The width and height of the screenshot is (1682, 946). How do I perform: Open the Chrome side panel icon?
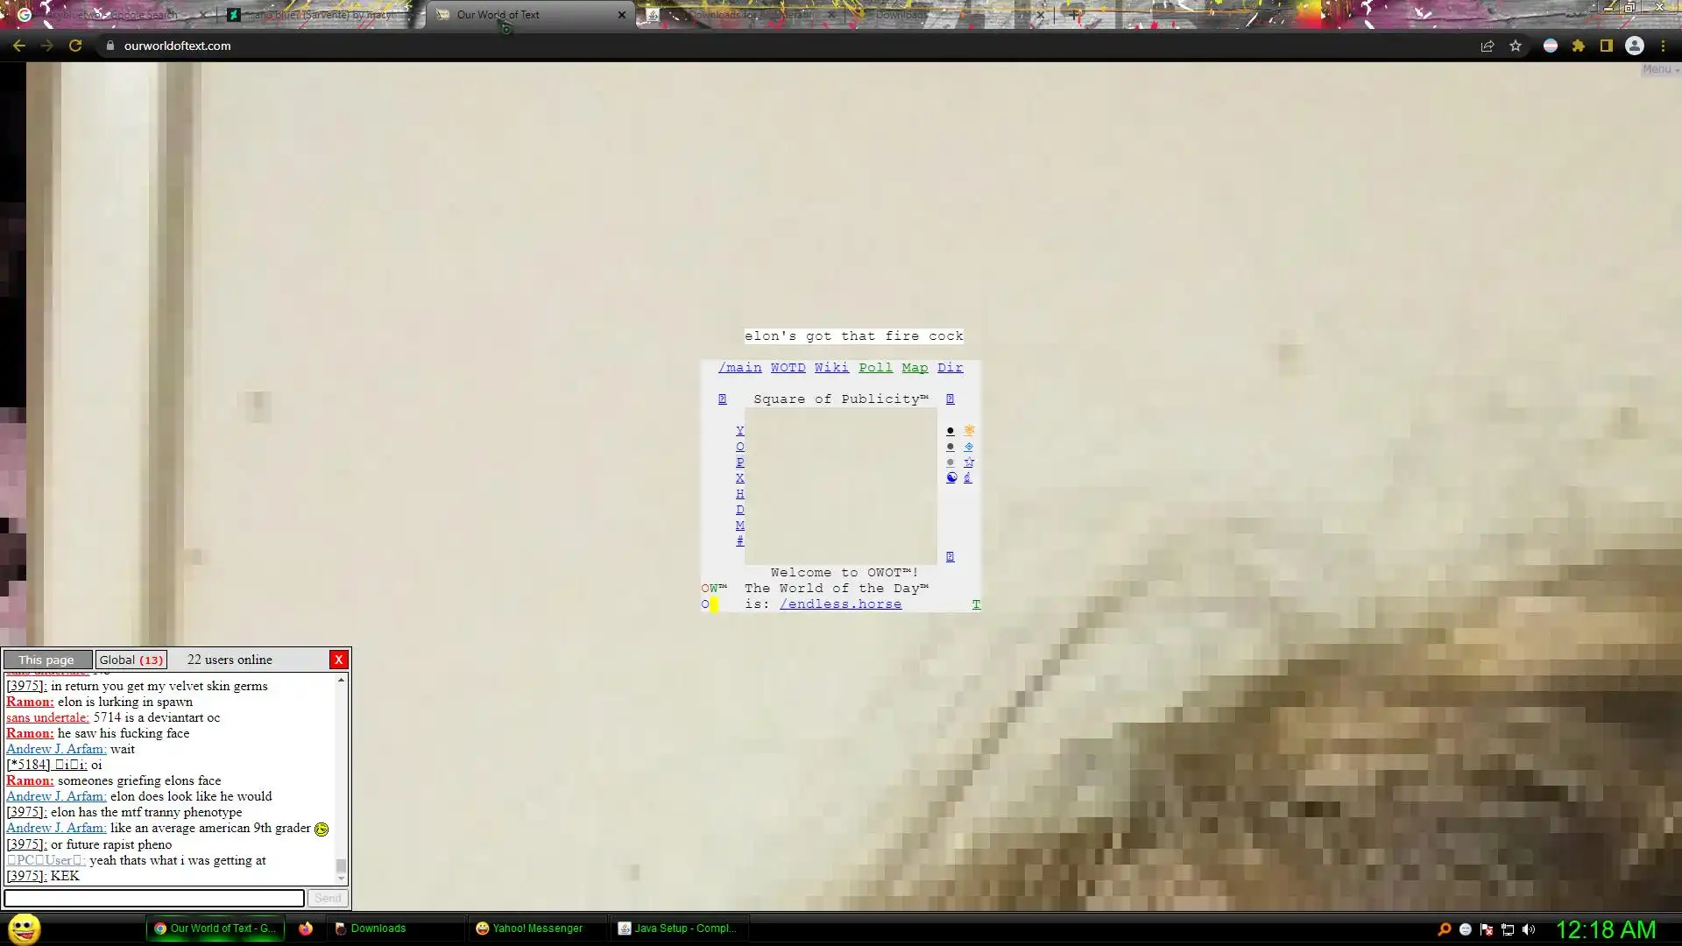(1607, 46)
